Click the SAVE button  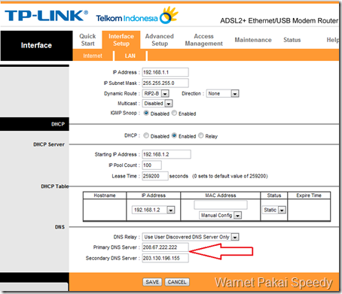(x=152, y=282)
